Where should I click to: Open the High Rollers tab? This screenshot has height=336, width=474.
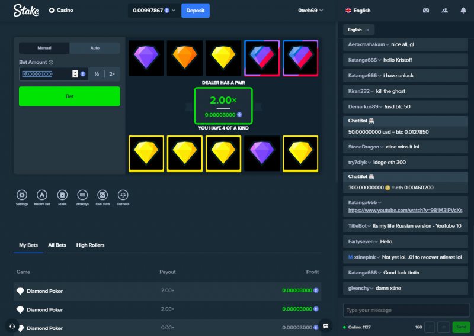point(91,245)
